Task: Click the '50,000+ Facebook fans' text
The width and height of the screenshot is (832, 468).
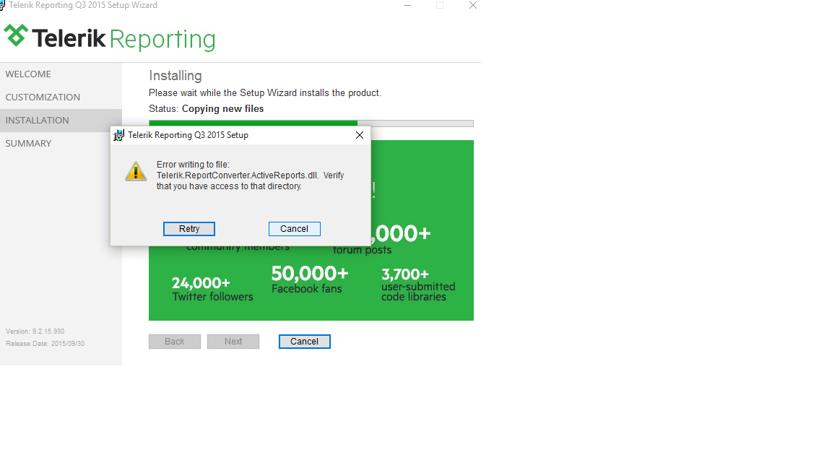Action: [309, 279]
